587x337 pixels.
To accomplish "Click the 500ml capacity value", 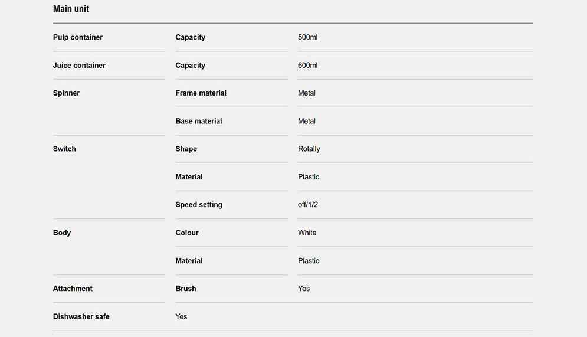I will point(308,37).
